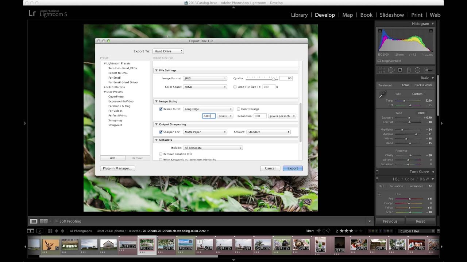The height and width of the screenshot is (262, 467).
Task: Select the Graduated Filter tool
Action: 409,70
